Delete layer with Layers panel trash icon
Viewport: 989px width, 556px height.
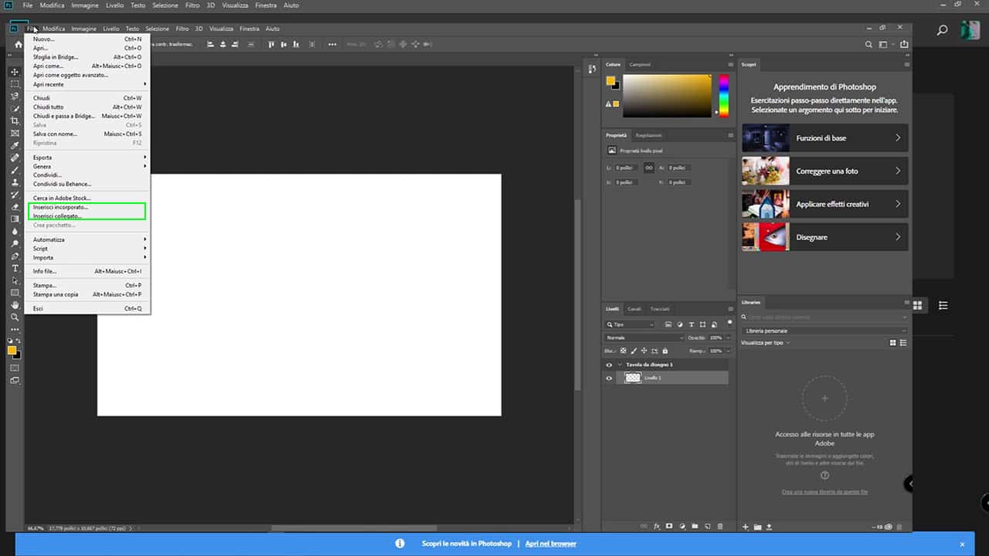720,526
